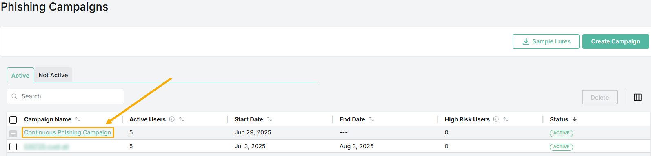Switch to the Not Active tab
The image size is (651, 156).
[53, 75]
